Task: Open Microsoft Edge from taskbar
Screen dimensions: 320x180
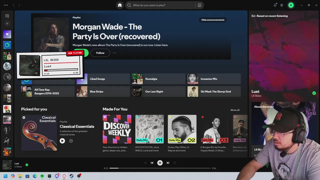Action: 35,176
